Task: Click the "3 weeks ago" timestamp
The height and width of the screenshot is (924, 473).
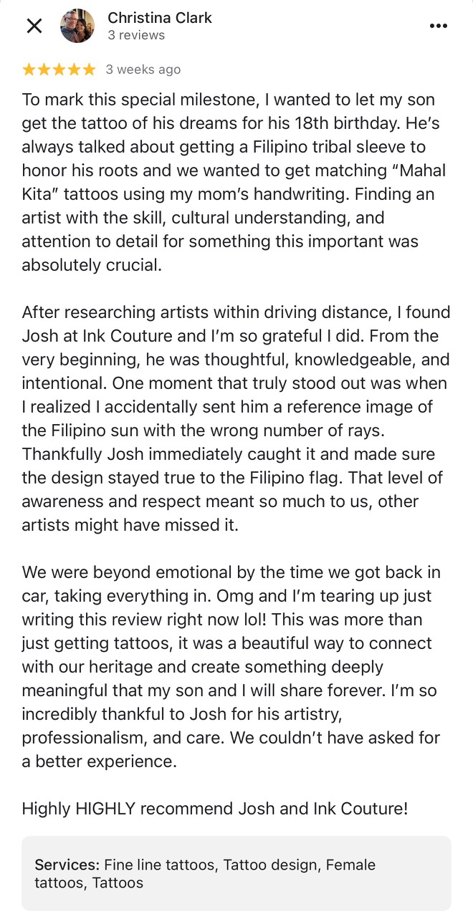Action: coord(143,69)
